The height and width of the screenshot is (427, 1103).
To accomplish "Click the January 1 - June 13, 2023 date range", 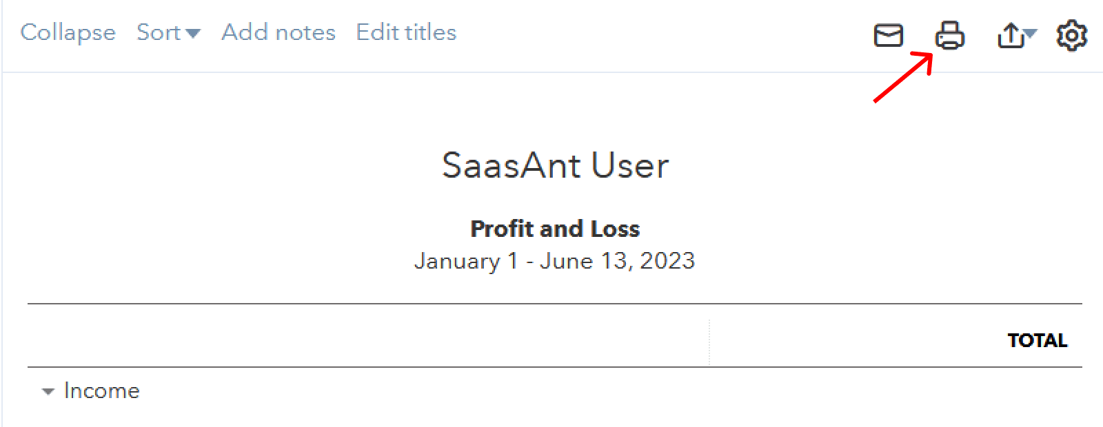I will pos(555,261).
